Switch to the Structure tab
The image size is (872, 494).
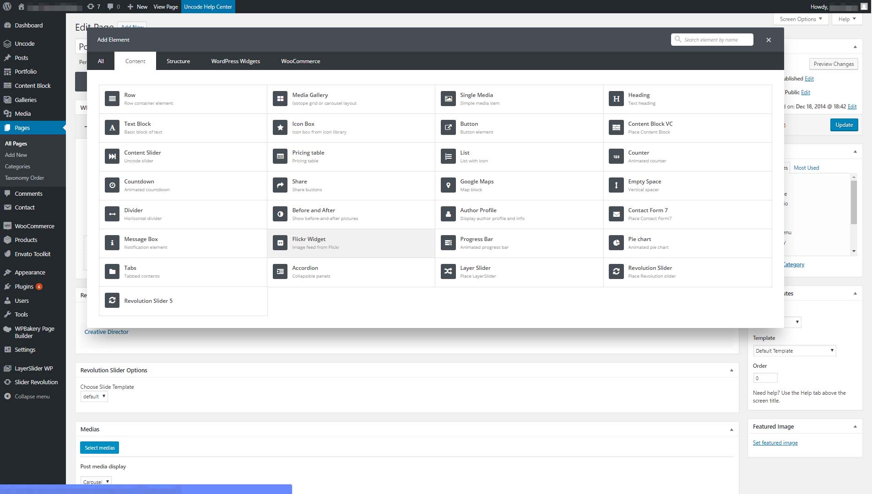(178, 61)
